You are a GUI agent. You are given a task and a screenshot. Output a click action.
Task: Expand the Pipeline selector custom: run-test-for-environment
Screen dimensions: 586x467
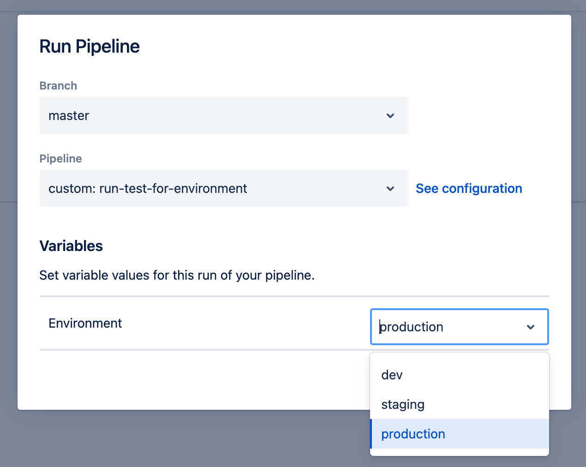click(224, 188)
